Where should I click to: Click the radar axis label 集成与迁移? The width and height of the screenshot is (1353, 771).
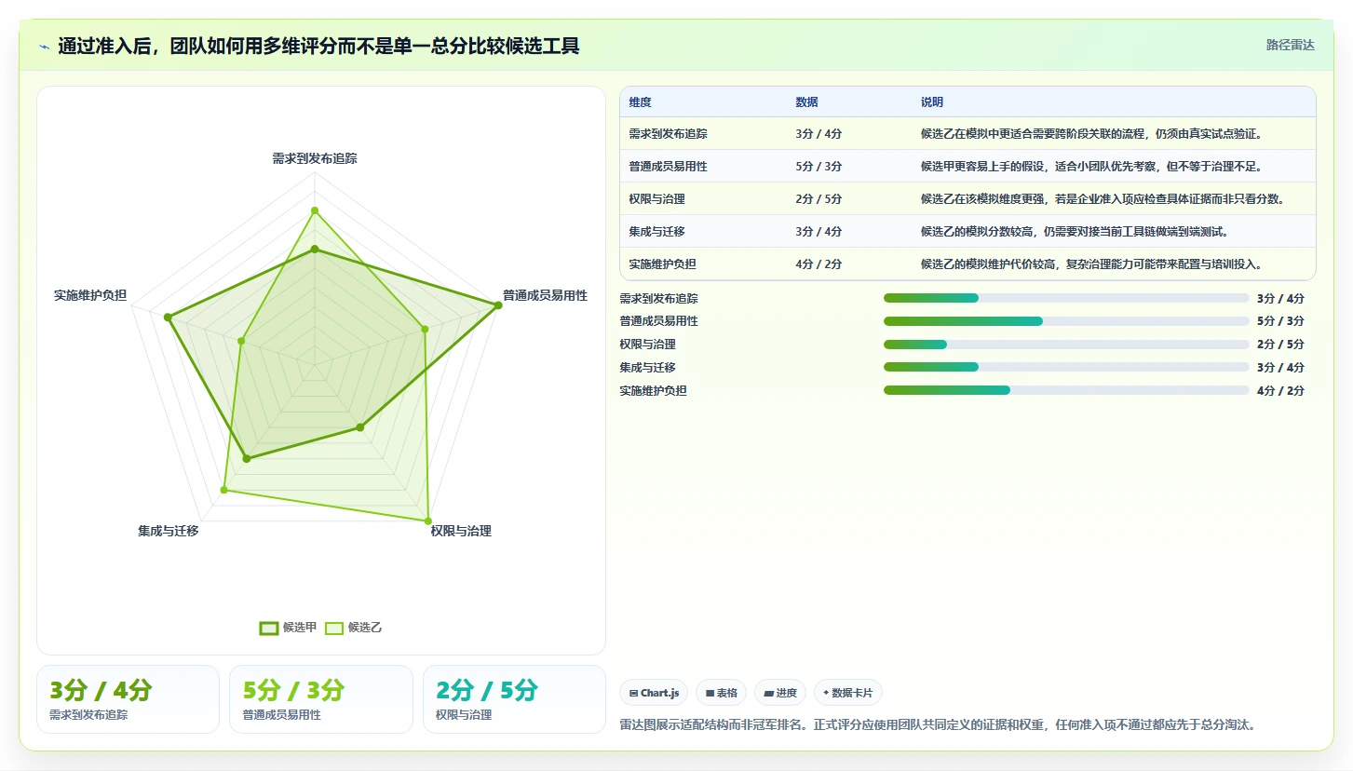pyautogui.click(x=169, y=532)
